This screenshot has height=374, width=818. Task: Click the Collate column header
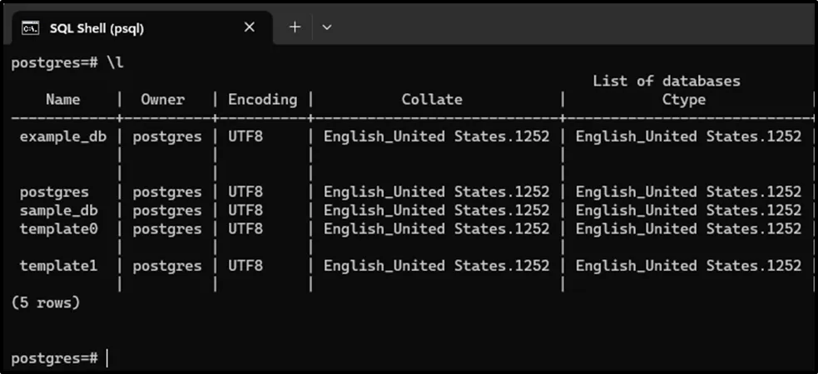[x=432, y=100]
